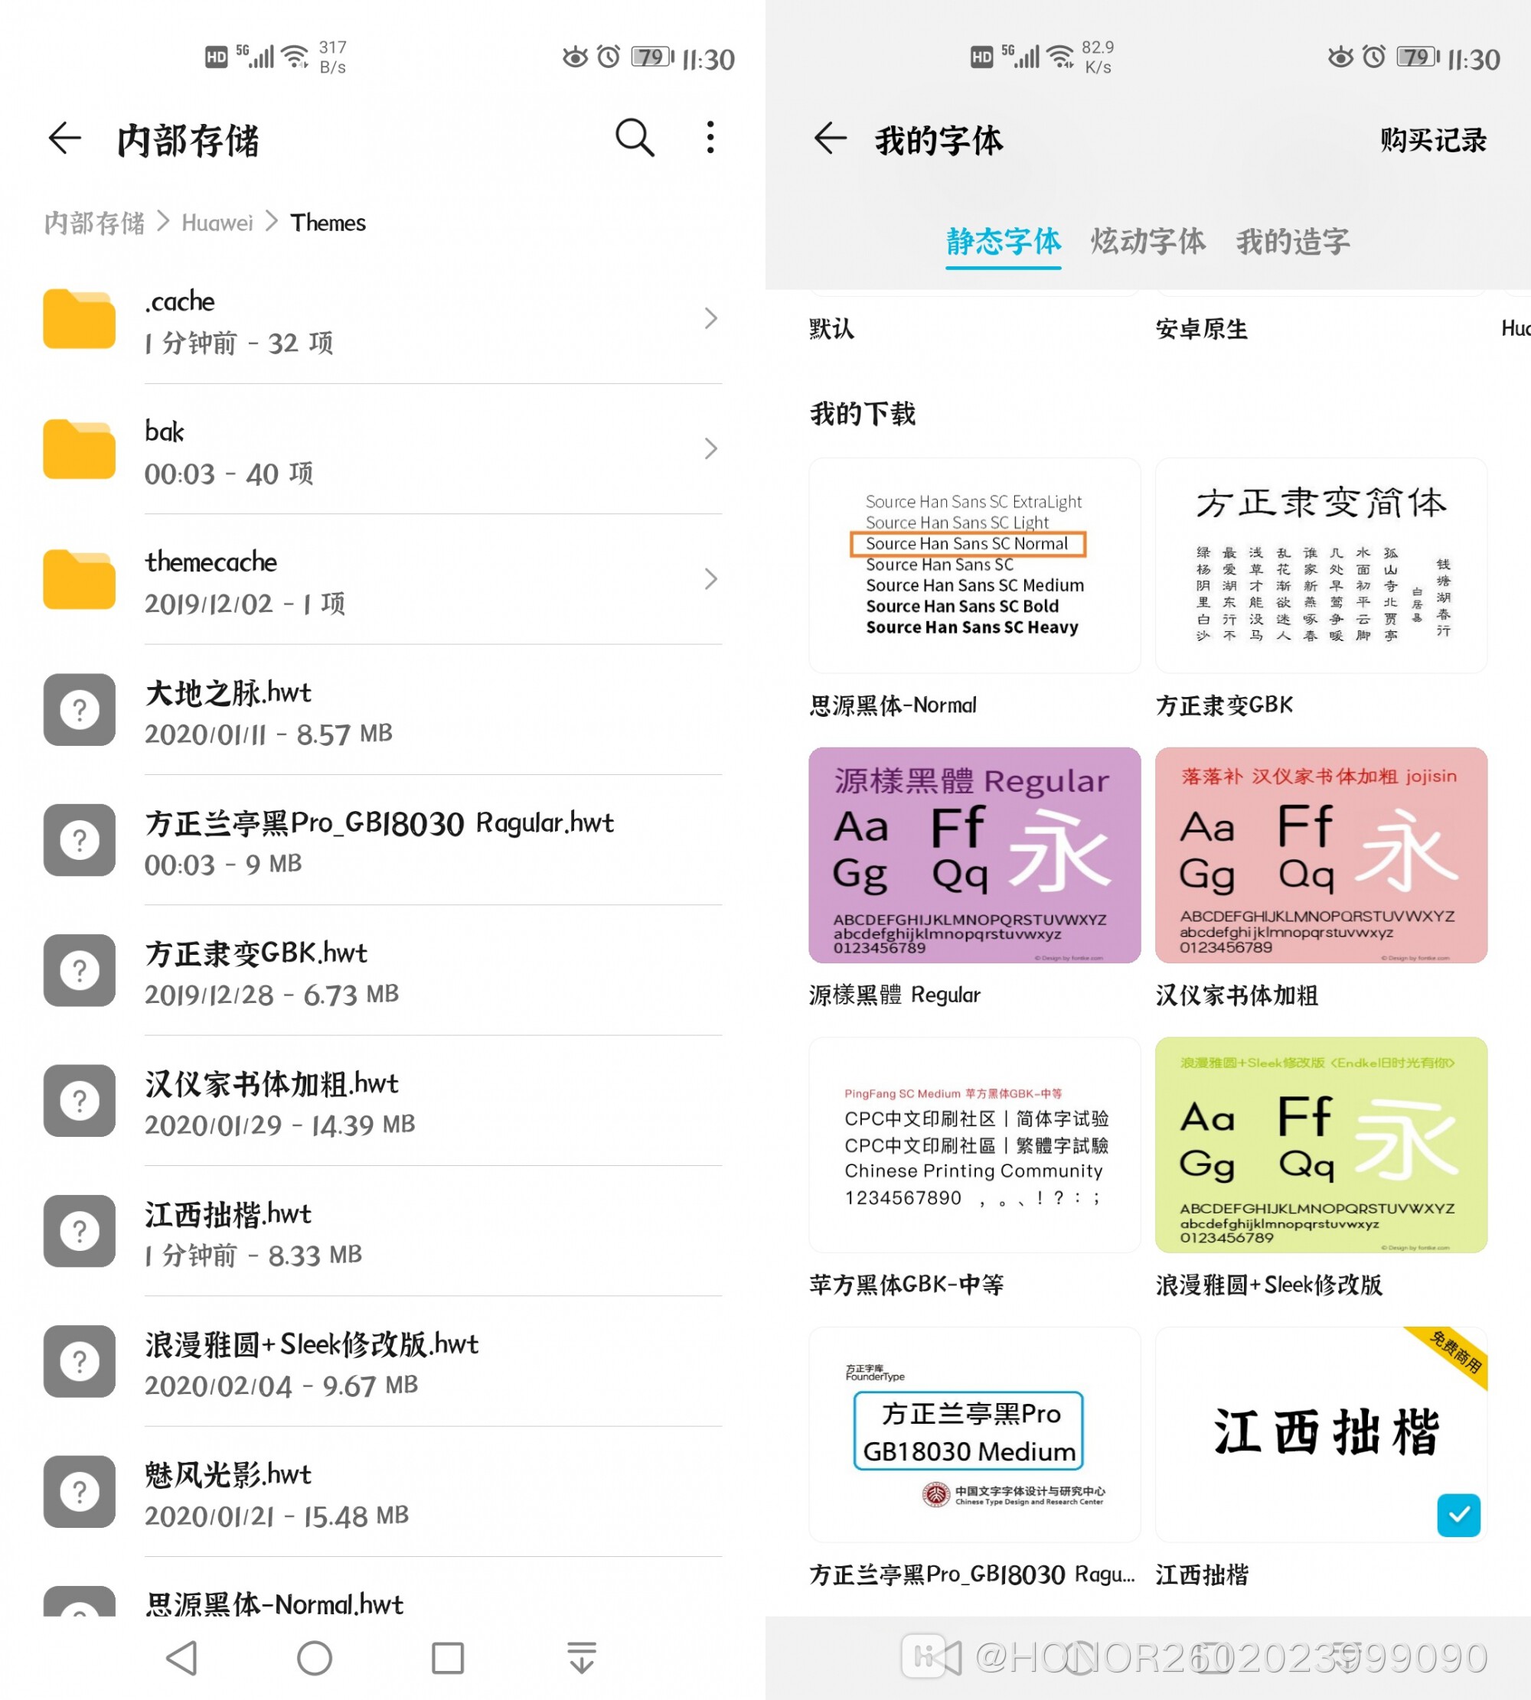Viewport: 1531px width, 1700px height.
Task: Go back from the 内部存储 file manager screen
Action: coord(65,138)
